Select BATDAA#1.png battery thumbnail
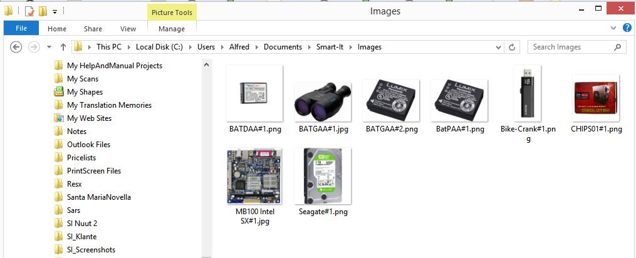636x258 pixels. [x=254, y=93]
